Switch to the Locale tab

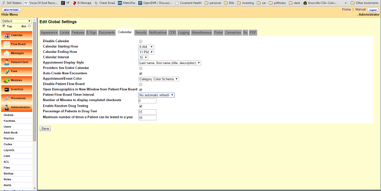[65, 33]
